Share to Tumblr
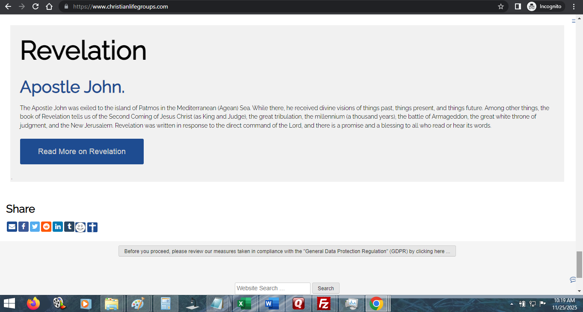583x312 pixels. pos(69,227)
